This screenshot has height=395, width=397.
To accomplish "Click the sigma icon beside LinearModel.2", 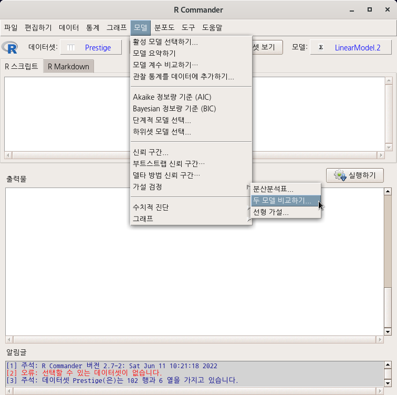I will point(321,47).
